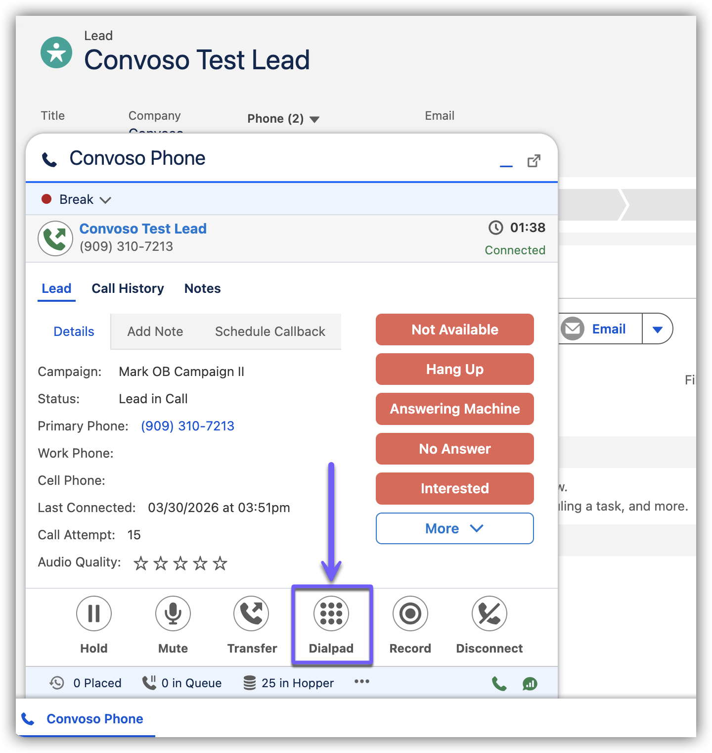712x753 pixels.
Task: Disconnect the current call
Action: click(x=489, y=614)
